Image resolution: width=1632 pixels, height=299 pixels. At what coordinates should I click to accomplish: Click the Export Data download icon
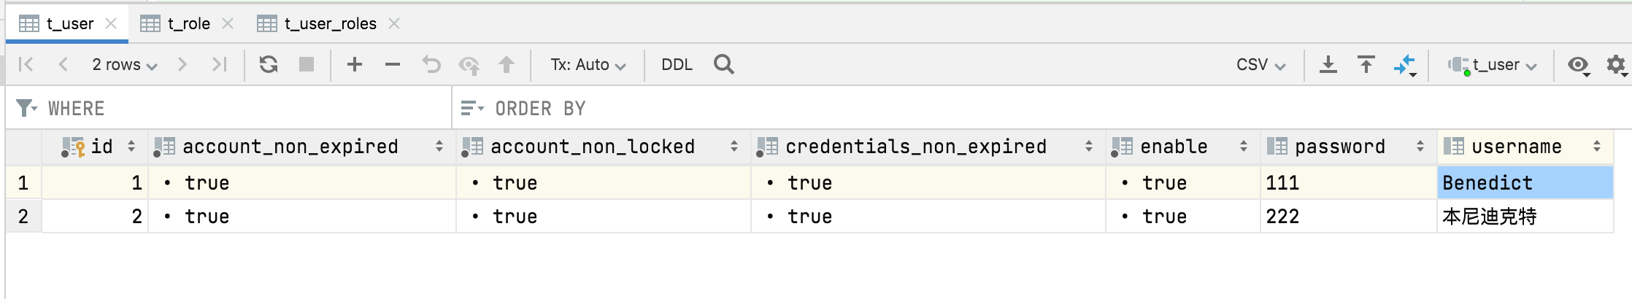(x=1328, y=65)
